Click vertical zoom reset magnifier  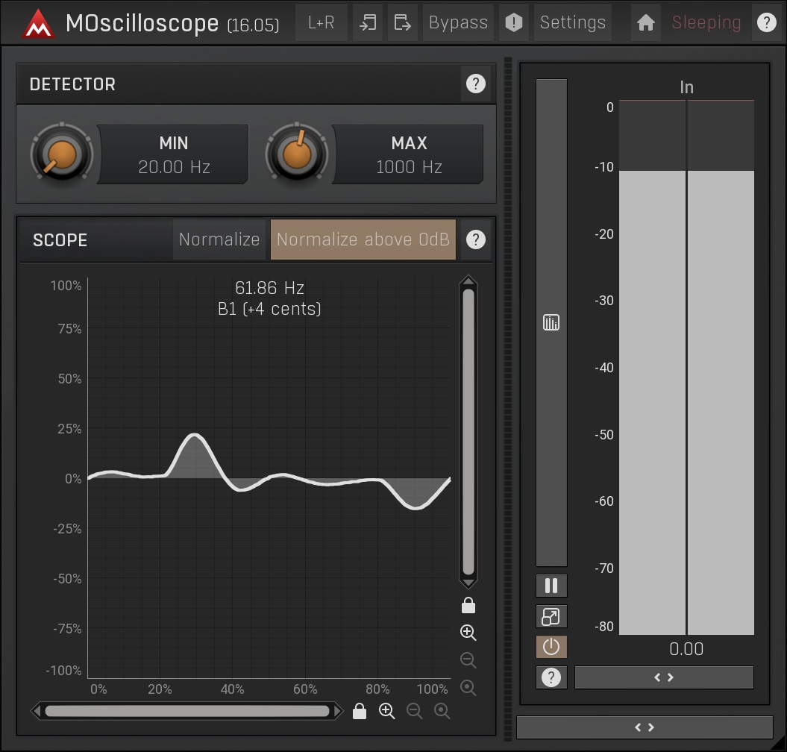click(468, 687)
